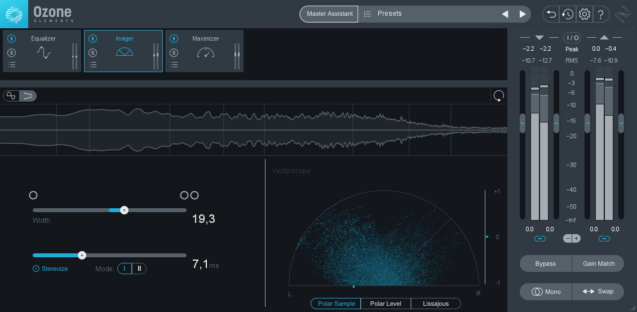Click the input meter down triangle
Viewport: 637px width, 312px height.
click(x=539, y=37)
